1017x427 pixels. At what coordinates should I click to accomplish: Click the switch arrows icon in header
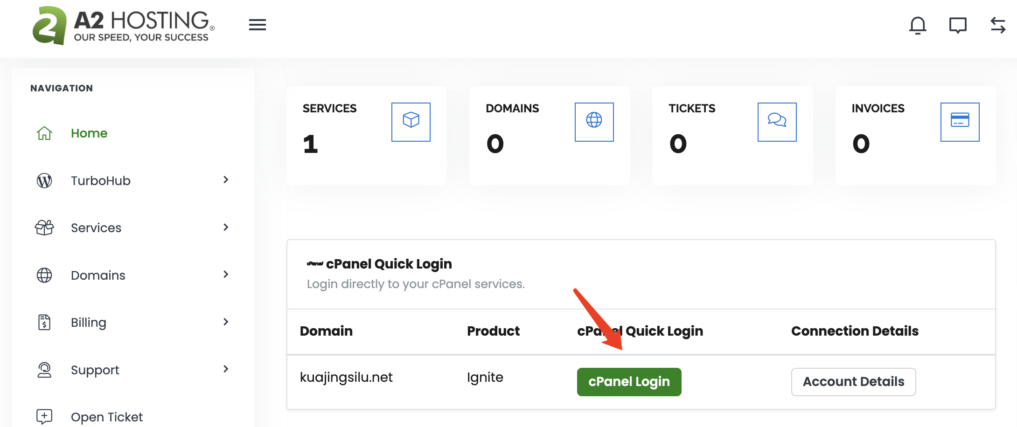998,25
